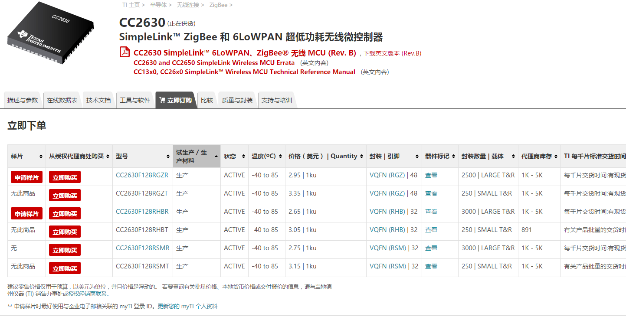Sort by the 封装 | 引脚 column arrows

(417, 157)
